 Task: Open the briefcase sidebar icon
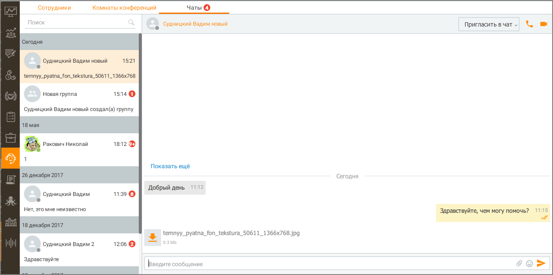pos(11,137)
